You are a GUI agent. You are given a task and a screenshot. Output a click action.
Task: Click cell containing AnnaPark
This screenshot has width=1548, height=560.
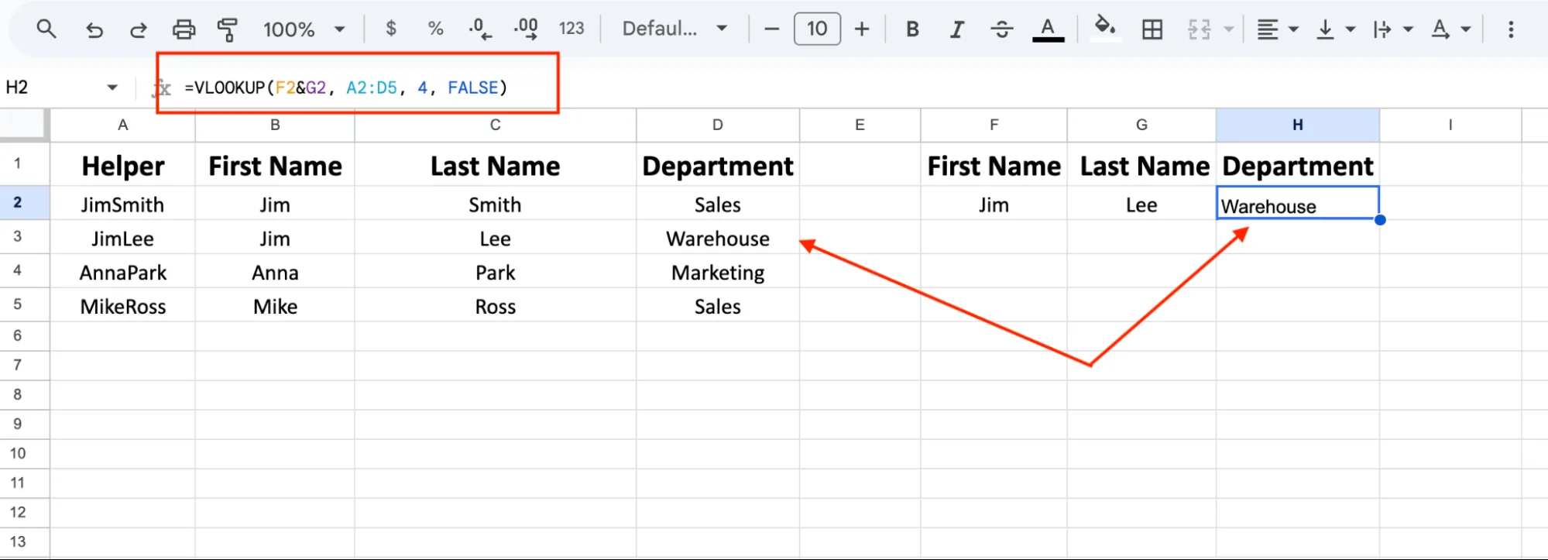[x=122, y=273]
